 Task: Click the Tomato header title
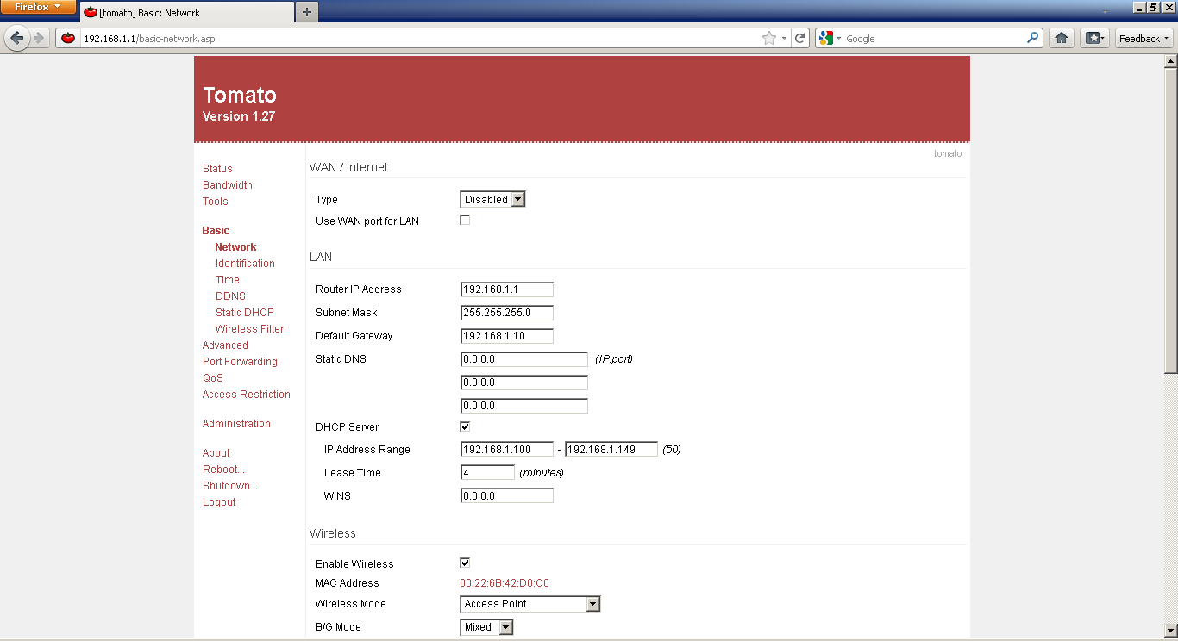240,95
